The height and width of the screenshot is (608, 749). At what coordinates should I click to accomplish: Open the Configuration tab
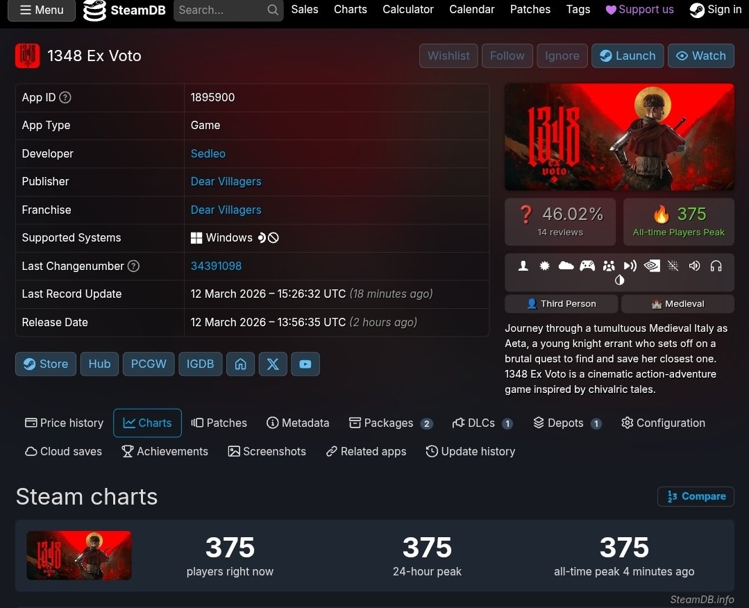663,423
